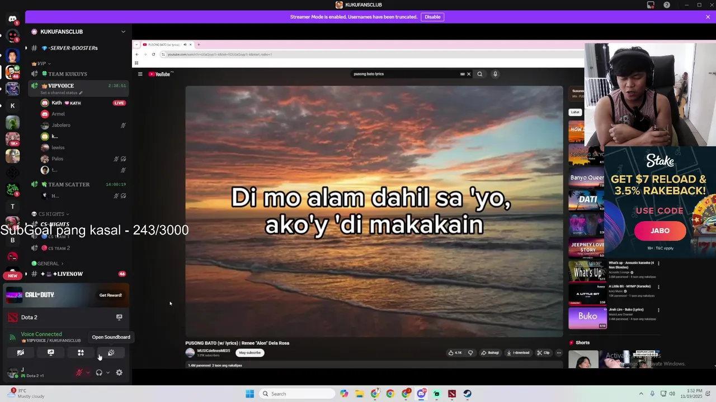Viewport: 716px width, 402px height.
Task: Go back in the shared browser
Action: pos(137,54)
